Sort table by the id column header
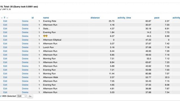 (33, 18)
